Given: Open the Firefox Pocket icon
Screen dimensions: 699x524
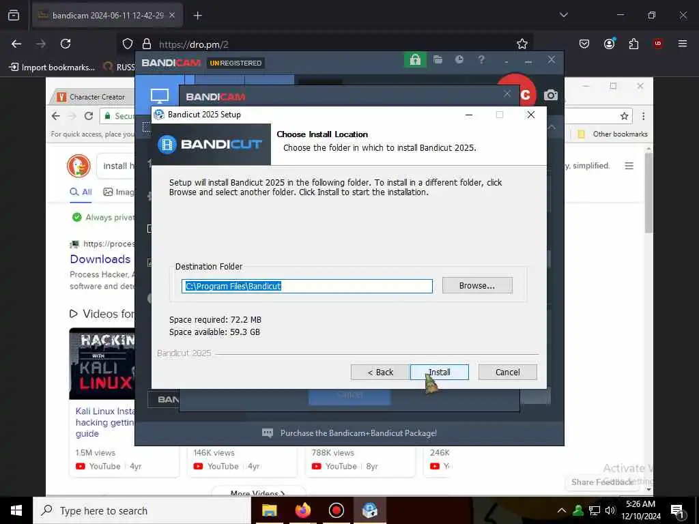Looking at the screenshot, I should tap(584, 44).
